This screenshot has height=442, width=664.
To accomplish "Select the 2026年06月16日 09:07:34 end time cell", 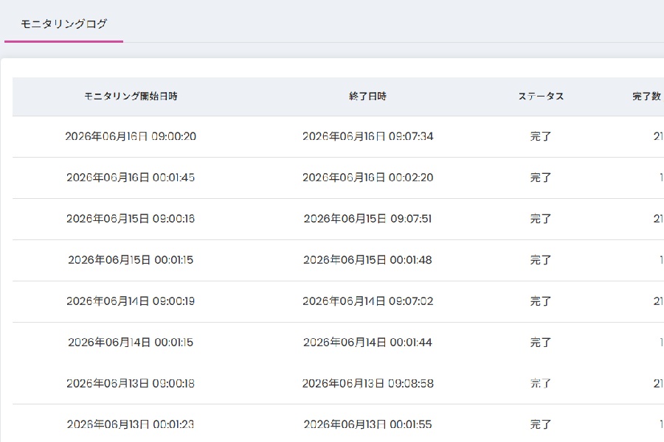I will click(367, 136).
